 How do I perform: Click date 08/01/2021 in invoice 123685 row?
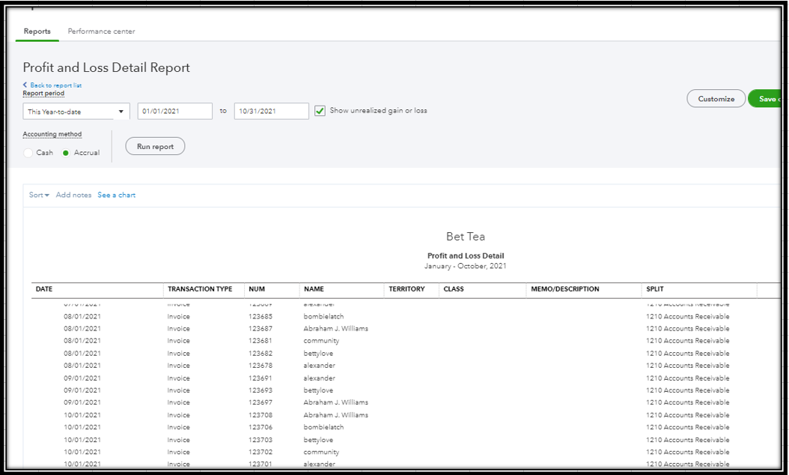click(82, 316)
